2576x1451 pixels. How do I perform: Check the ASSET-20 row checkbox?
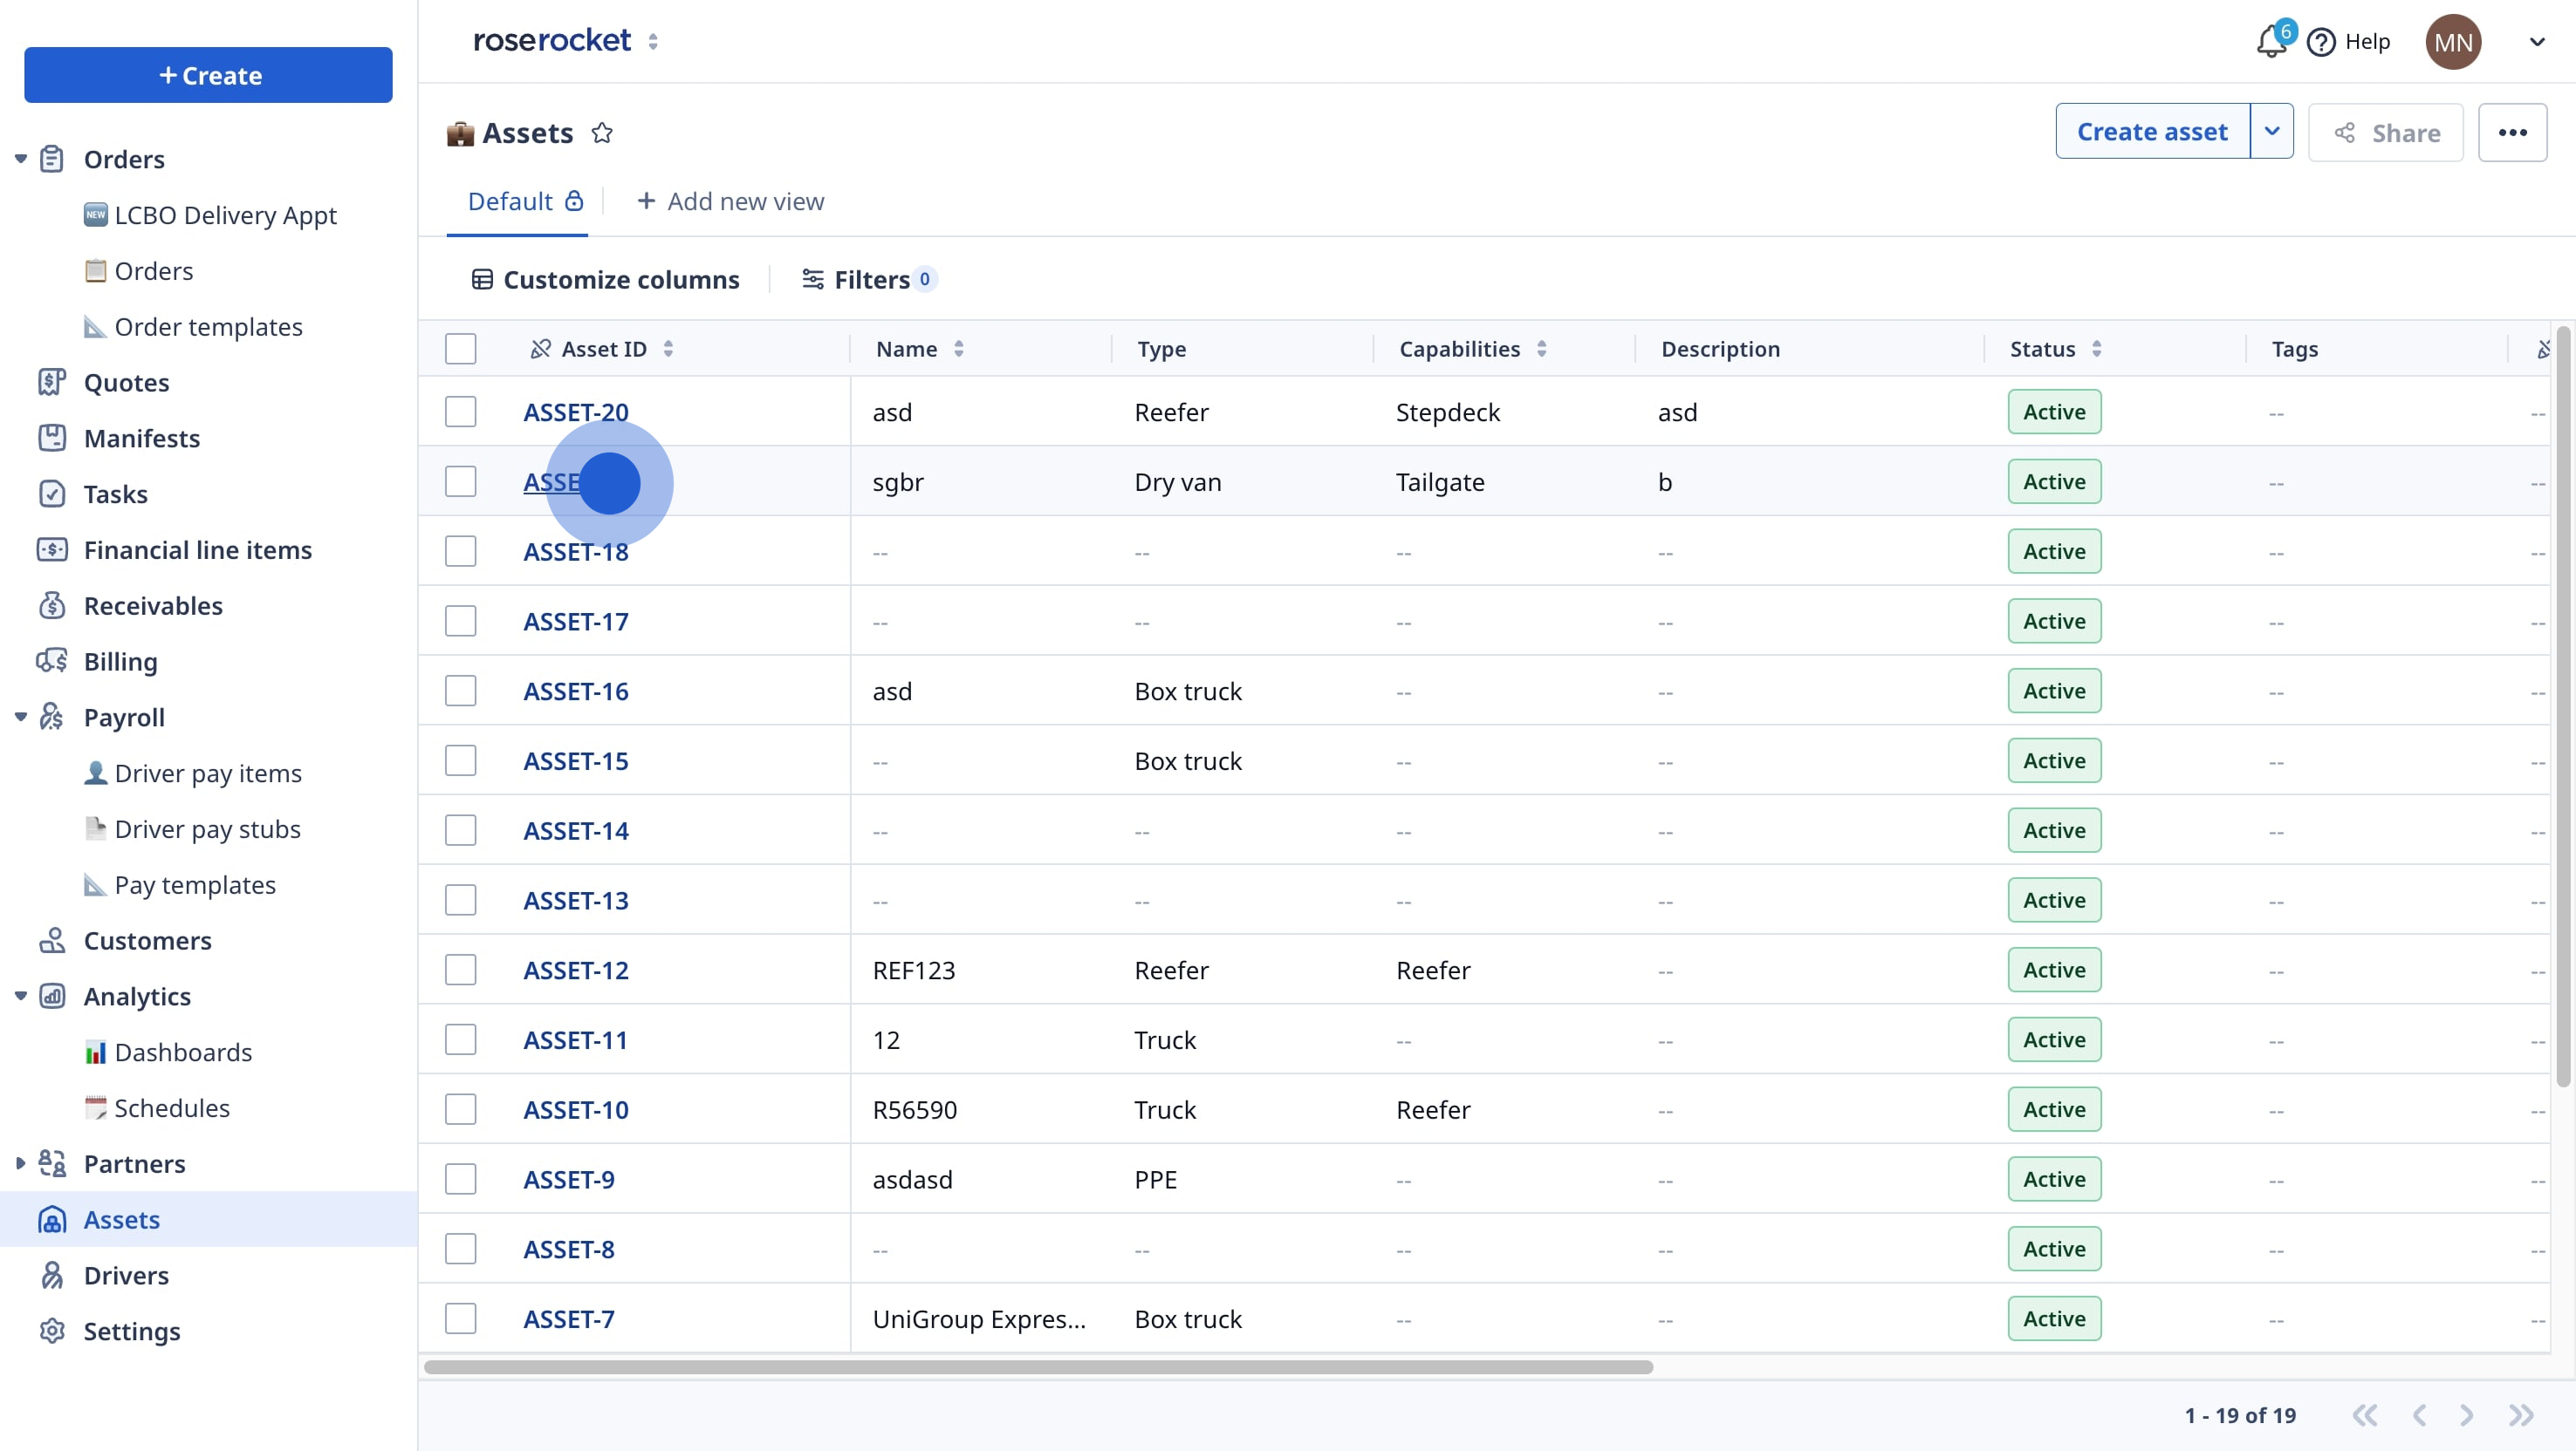tap(460, 412)
